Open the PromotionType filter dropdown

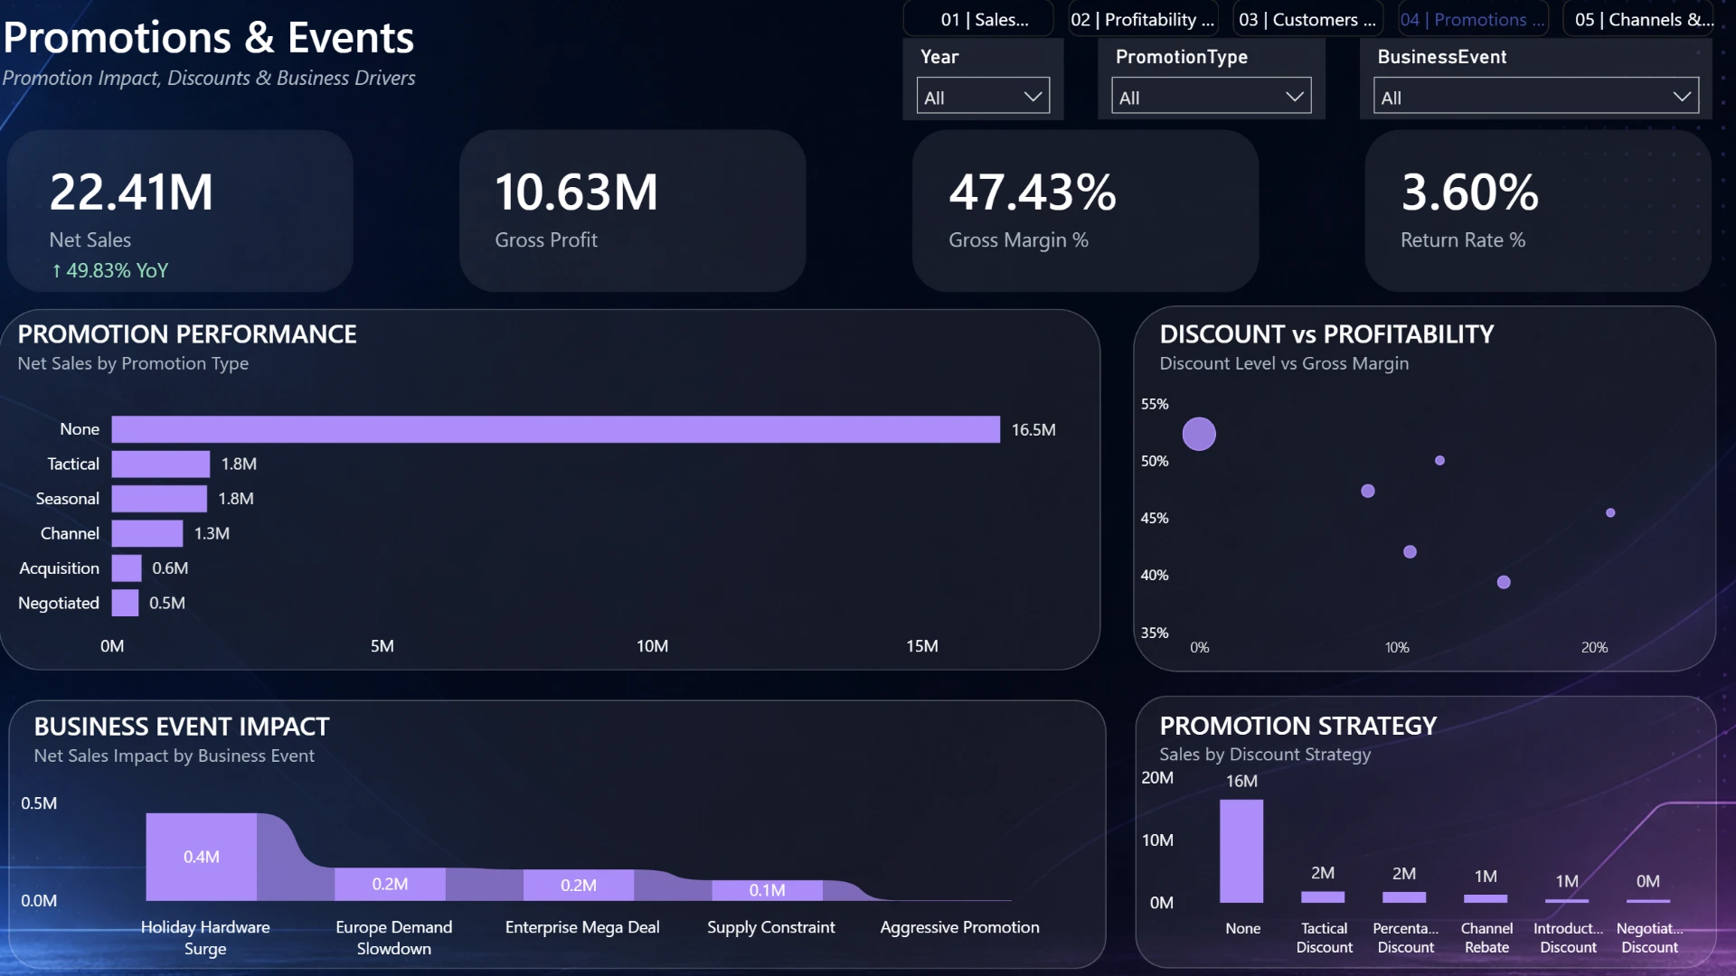pos(1211,97)
